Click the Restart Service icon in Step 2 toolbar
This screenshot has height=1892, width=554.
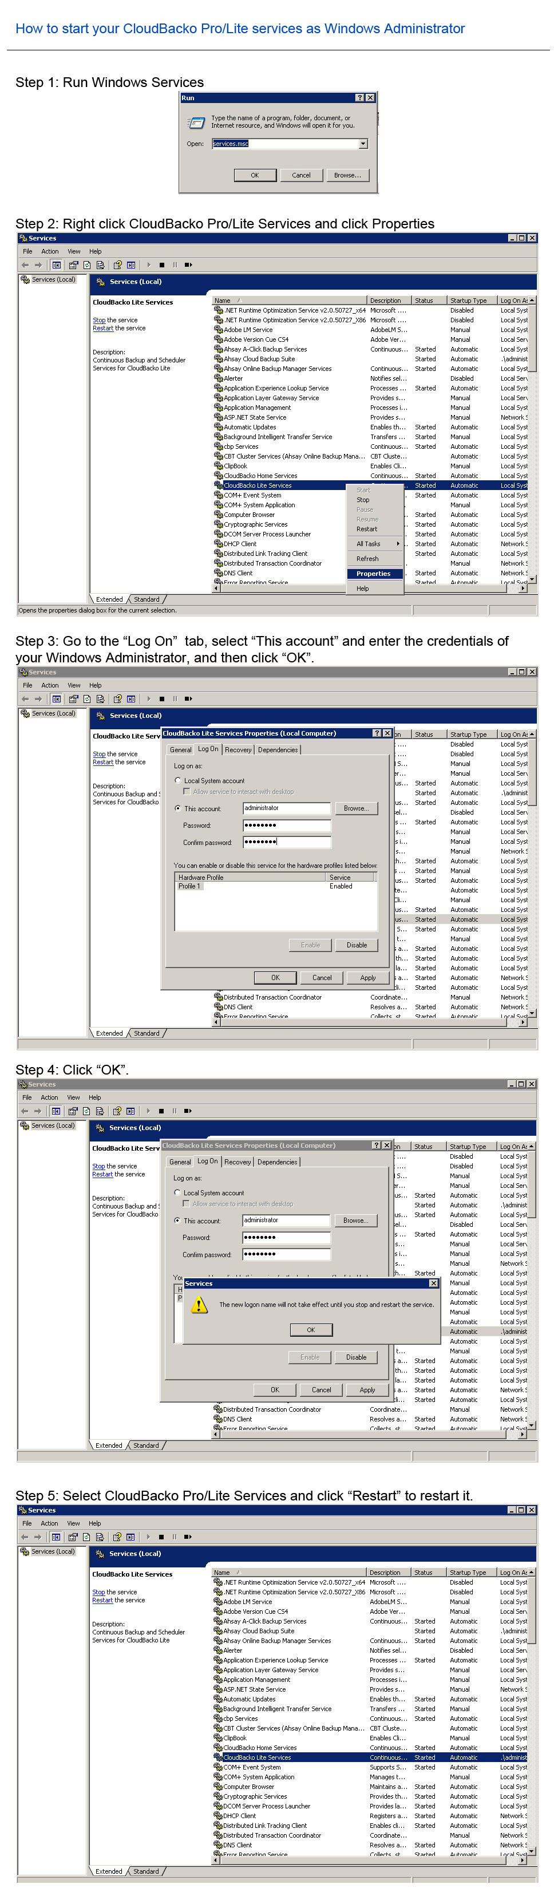[x=188, y=265]
